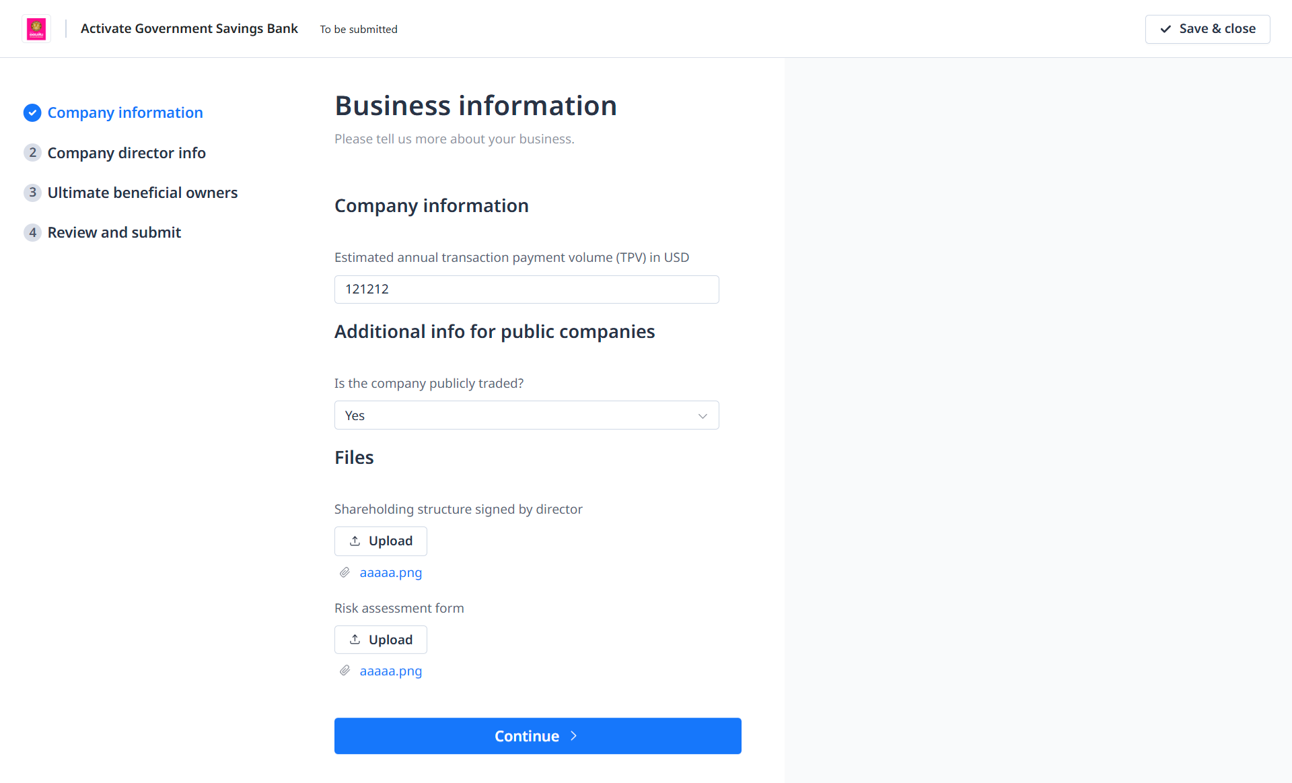The image size is (1292, 783).
Task: Click the checkmark icon in Save & close
Action: [1165, 29]
